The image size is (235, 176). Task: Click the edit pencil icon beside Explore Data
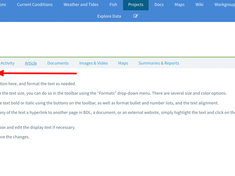(135, 16)
